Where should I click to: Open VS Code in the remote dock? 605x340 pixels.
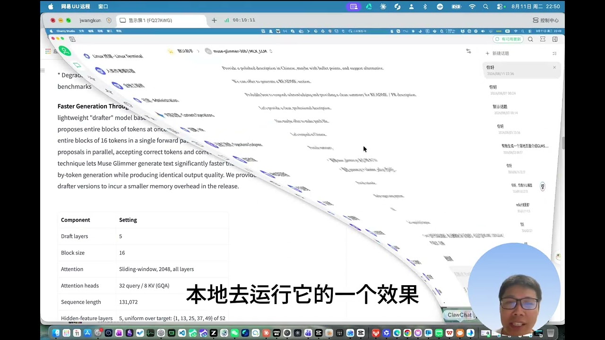(x=181, y=333)
